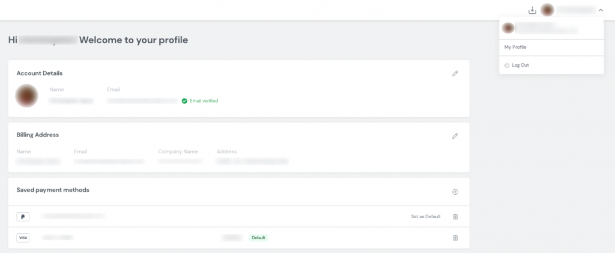This screenshot has height=253, width=615.
Task: Edit Account Details with the pencil icon
Action: tap(455, 73)
